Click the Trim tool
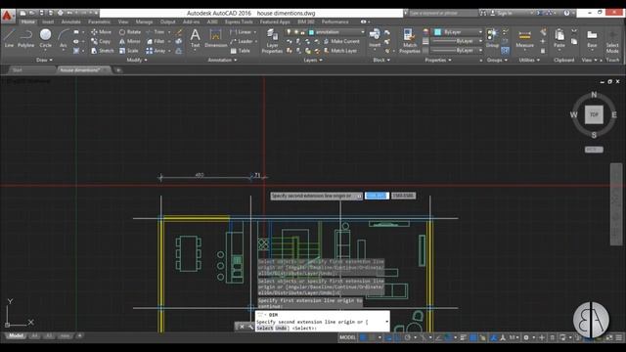Viewport: 626px width, 352px height. click(x=156, y=32)
